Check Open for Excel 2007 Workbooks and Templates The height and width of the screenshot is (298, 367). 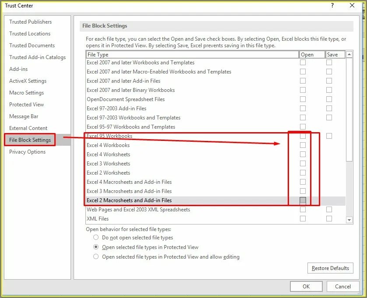(x=303, y=63)
